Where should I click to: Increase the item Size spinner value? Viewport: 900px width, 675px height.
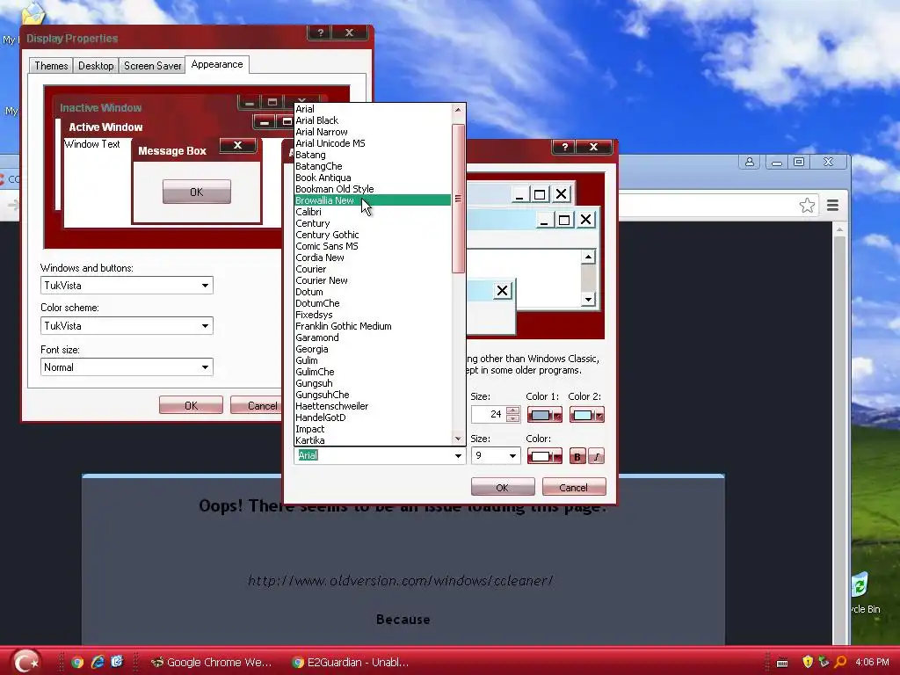pos(513,410)
